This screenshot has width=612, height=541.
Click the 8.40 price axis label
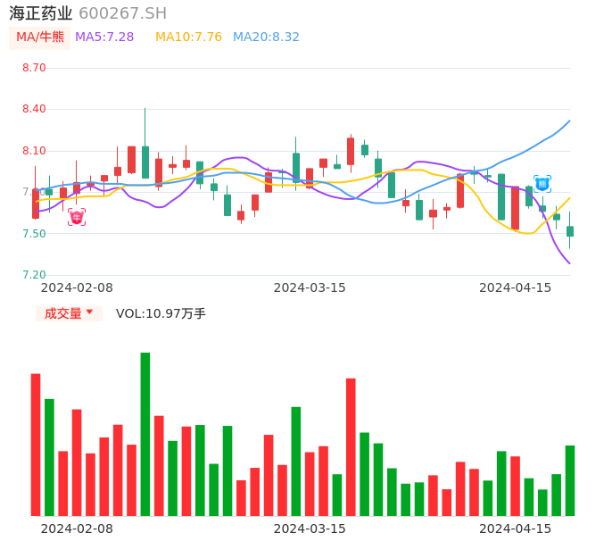[x=34, y=109]
